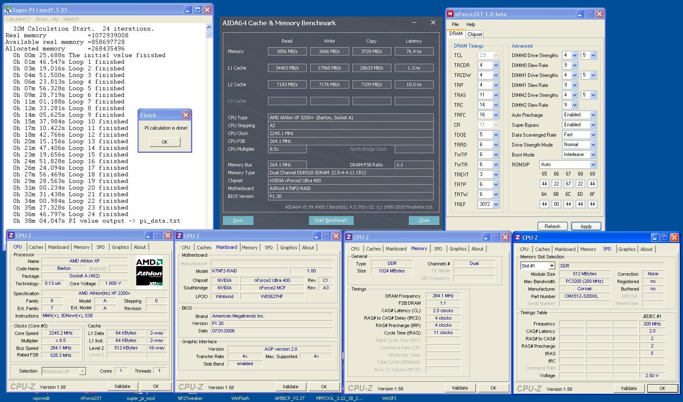This screenshot has width=683, height=402.
Task: Click L1 Cache Latency 1.3 ns field
Action: point(414,68)
